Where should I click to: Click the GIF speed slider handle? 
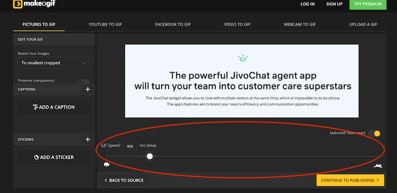[150, 156]
